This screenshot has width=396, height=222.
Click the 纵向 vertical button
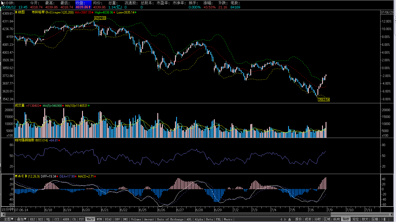pos(336,219)
